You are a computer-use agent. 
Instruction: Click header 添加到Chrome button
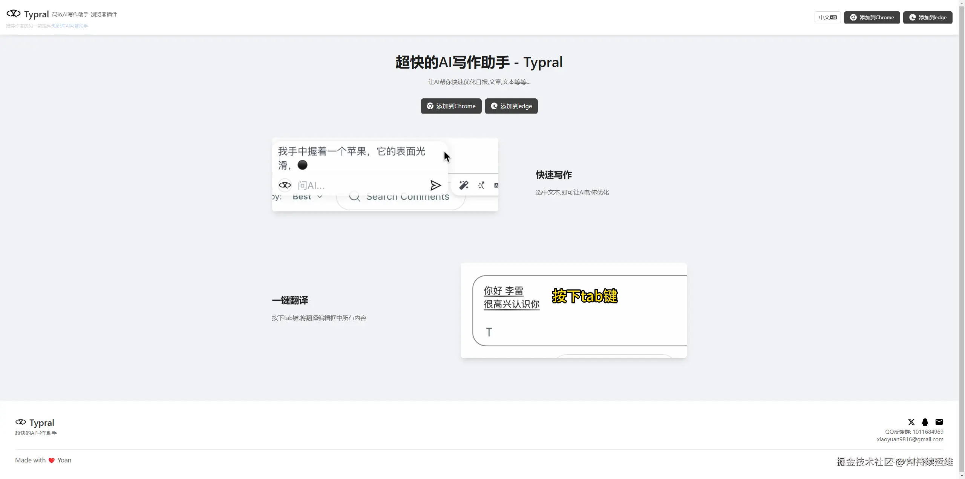coord(872,17)
